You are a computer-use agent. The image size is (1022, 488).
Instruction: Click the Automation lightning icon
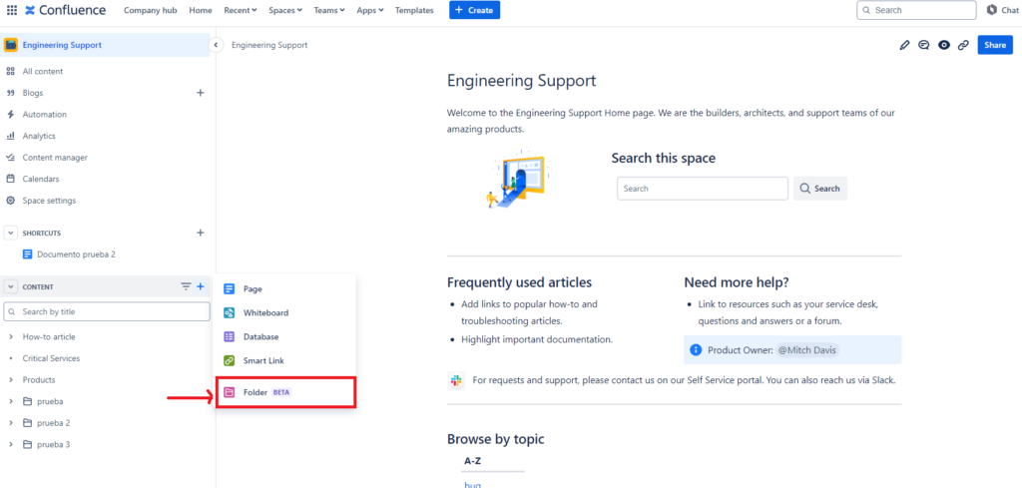coord(10,115)
